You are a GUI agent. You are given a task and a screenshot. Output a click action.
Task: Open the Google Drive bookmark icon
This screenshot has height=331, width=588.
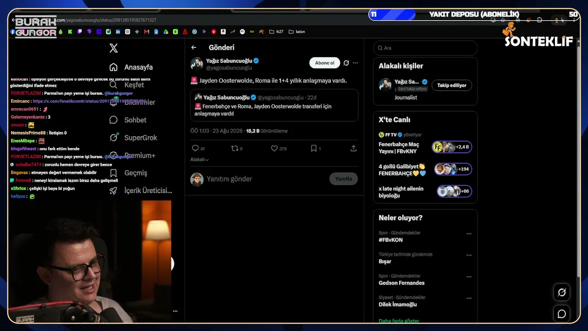click(166, 32)
